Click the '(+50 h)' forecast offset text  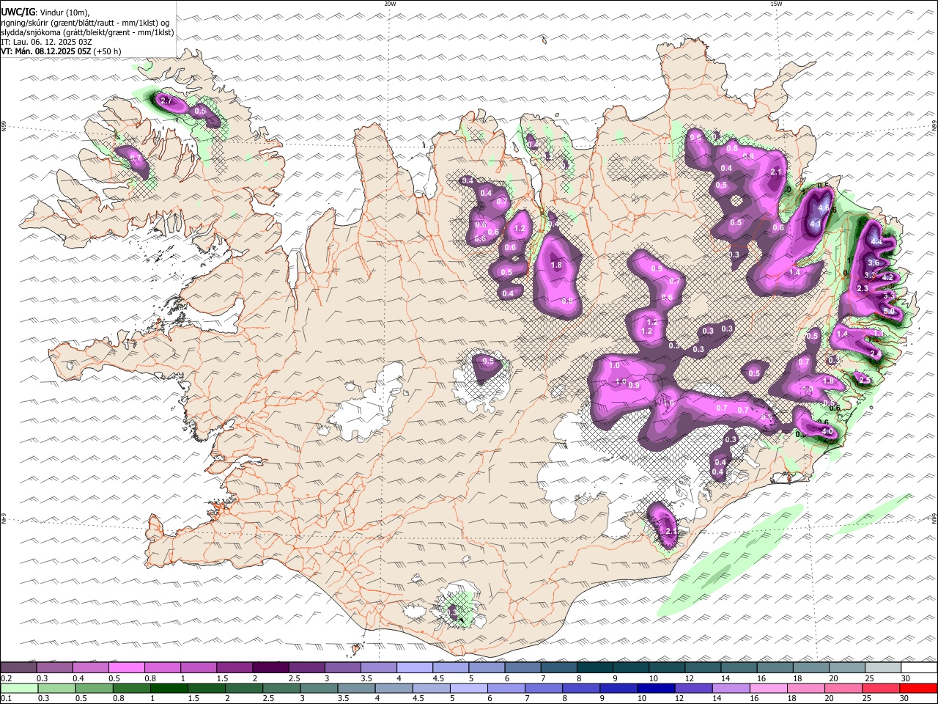[x=107, y=51]
